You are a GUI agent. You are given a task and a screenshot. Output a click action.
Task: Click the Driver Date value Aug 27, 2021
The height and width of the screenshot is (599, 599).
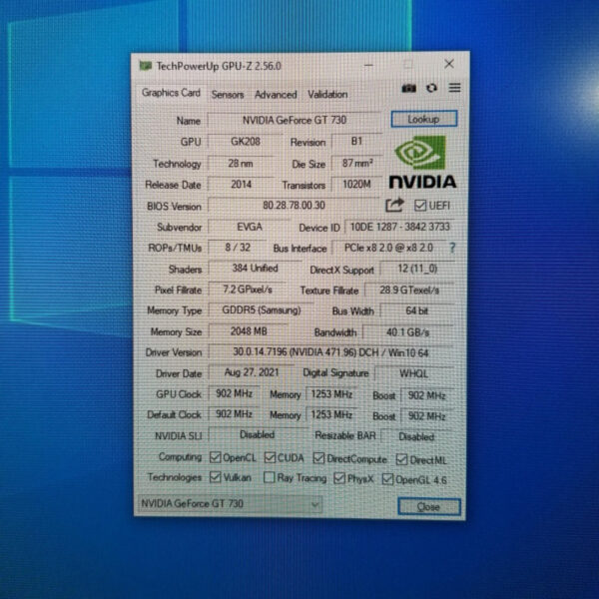252,372
